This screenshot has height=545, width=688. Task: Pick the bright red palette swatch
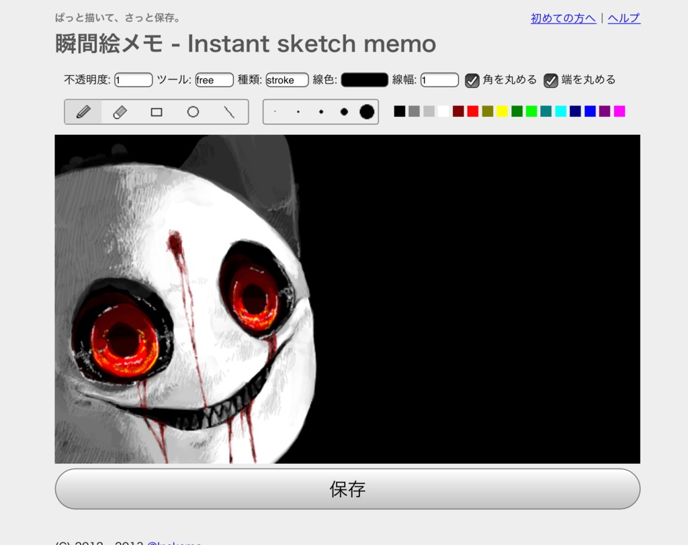click(x=473, y=111)
